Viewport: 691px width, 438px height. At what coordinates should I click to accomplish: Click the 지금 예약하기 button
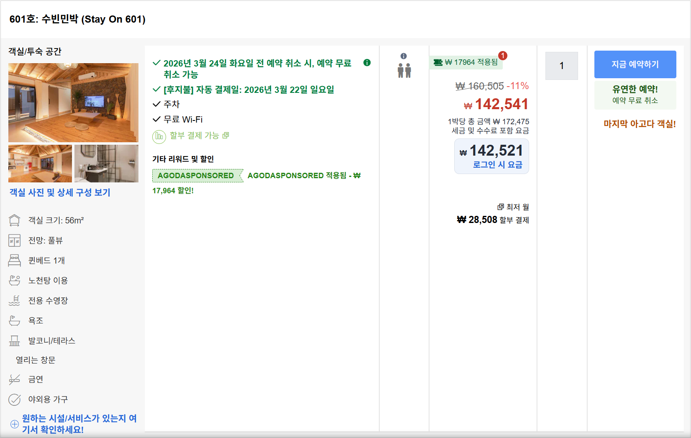pos(635,64)
